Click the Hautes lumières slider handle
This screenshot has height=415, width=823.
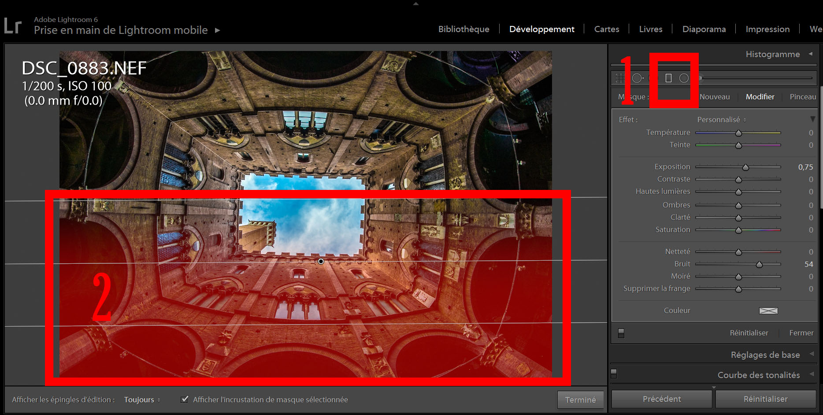pyautogui.click(x=739, y=192)
